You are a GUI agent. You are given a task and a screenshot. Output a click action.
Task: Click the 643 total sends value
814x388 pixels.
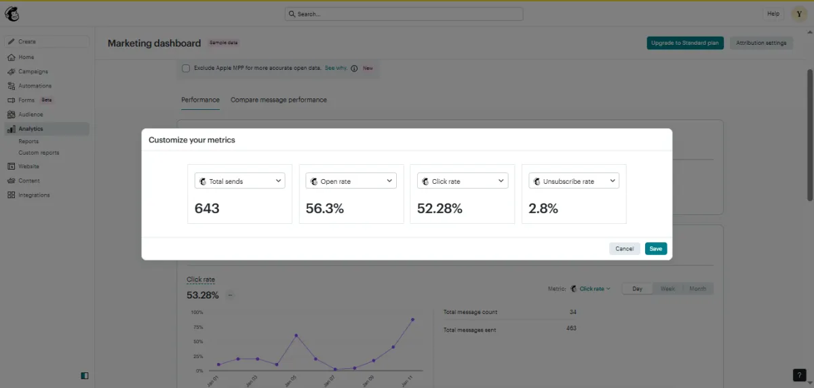coord(207,209)
